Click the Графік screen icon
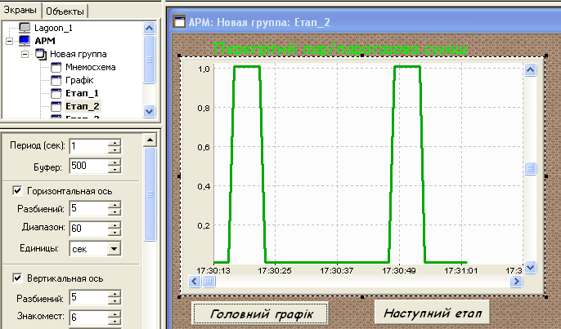This screenshot has height=329, width=561. point(56,80)
